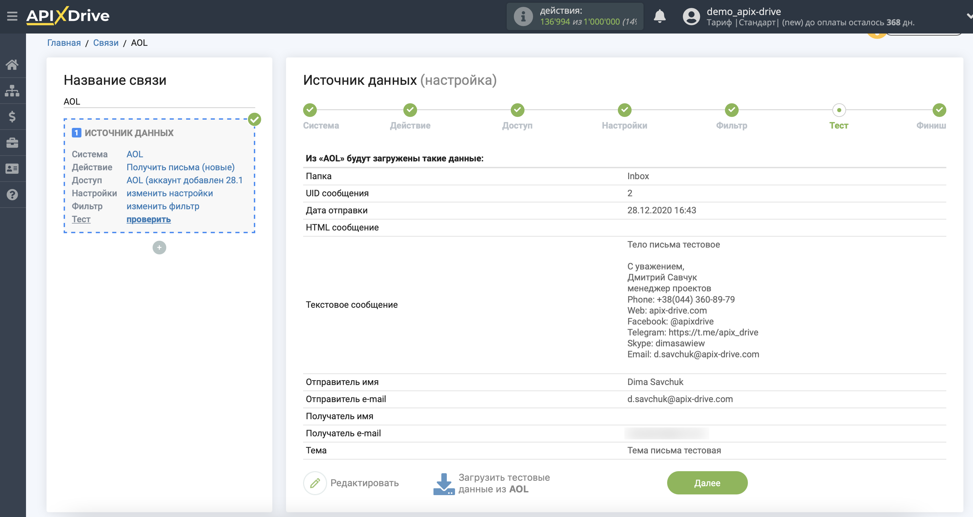Click the Редактировать pencil icon

[315, 483]
